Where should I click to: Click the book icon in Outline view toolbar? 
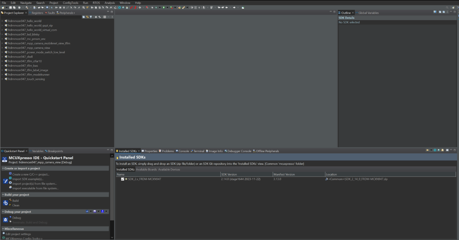435,12
